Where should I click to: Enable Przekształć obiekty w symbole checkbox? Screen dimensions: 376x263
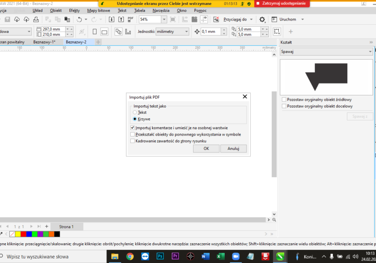132,134
